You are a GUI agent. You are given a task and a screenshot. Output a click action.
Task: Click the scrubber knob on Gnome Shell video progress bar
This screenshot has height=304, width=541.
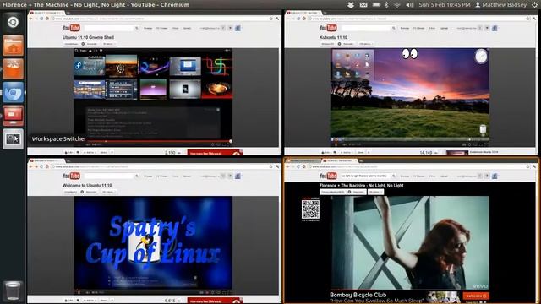pos(231,141)
